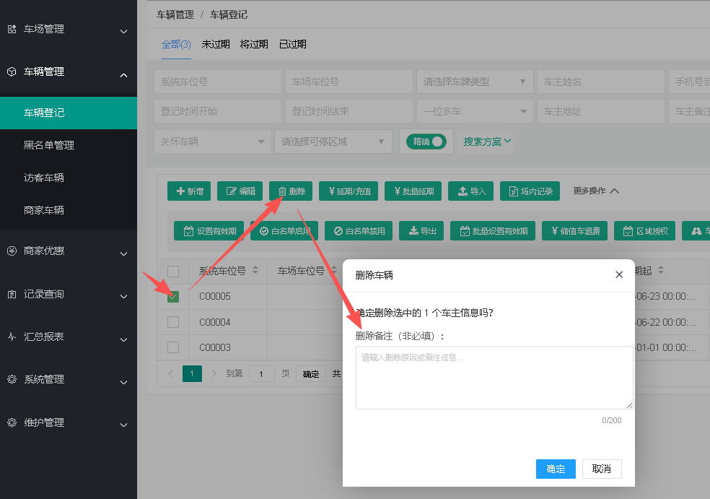
Task: Click the 新增 plus icon button
Action: [x=189, y=191]
